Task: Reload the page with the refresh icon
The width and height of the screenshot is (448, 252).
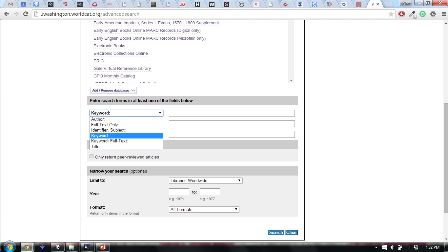Action: (26, 14)
